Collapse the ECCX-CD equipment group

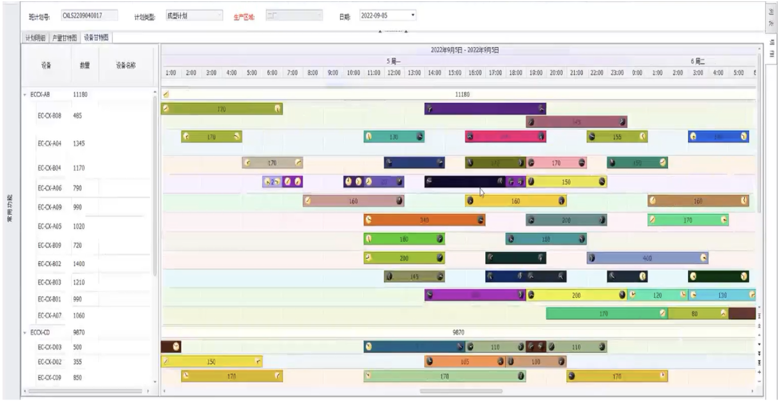click(25, 332)
